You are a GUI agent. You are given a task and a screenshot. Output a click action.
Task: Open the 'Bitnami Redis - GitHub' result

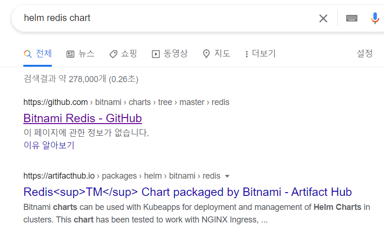click(83, 118)
